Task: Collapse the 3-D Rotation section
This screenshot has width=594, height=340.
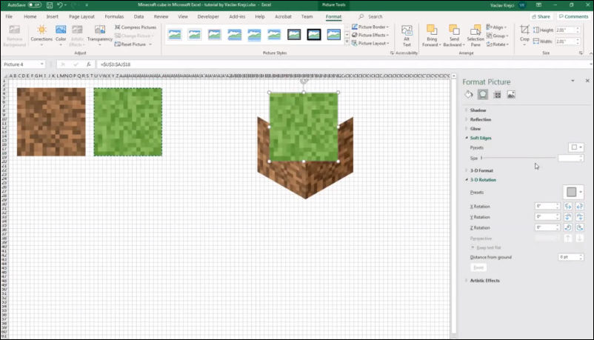Action: [483, 180]
